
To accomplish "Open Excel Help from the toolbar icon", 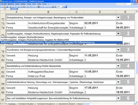I will (x=64, y=7).
